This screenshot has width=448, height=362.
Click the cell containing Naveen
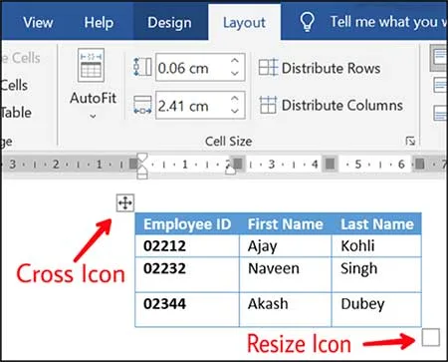click(x=286, y=274)
